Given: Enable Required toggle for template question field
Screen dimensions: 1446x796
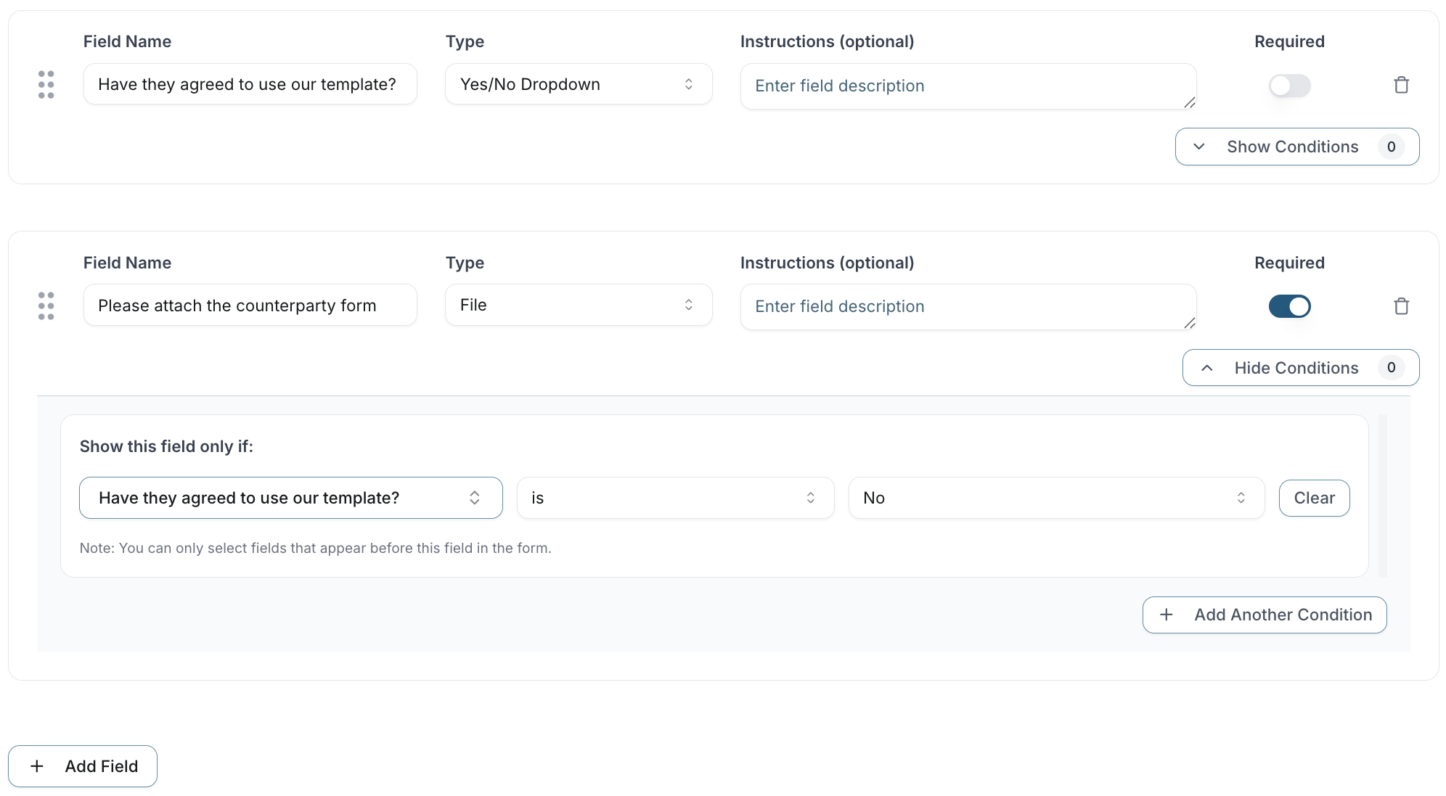Looking at the screenshot, I should tap(1289, 86).
